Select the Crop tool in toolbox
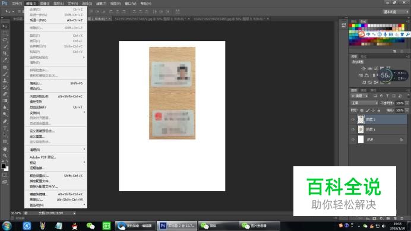The width and height of the screenshot is (411, 231). tap(5, 53)
